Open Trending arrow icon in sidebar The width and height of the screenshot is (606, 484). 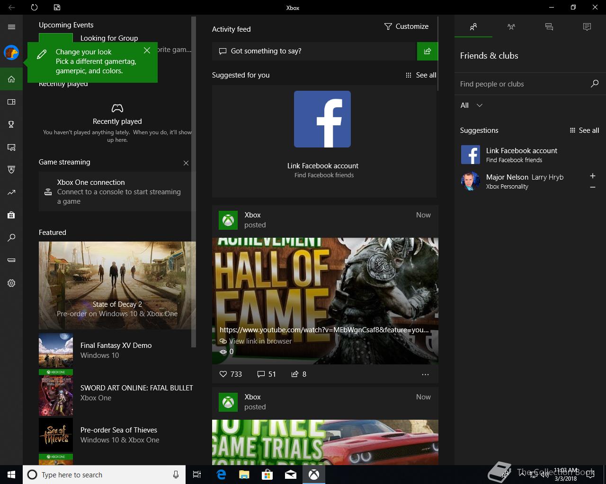tap(11, 192)
